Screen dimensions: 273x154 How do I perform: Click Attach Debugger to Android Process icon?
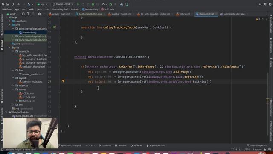coord(111,4)
